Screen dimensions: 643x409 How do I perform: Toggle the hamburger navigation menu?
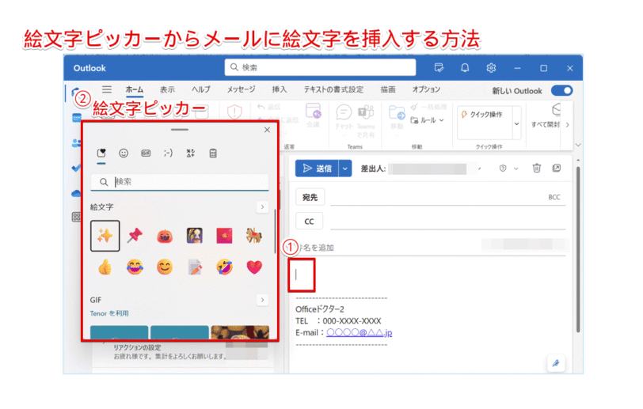tap(107, 89)
